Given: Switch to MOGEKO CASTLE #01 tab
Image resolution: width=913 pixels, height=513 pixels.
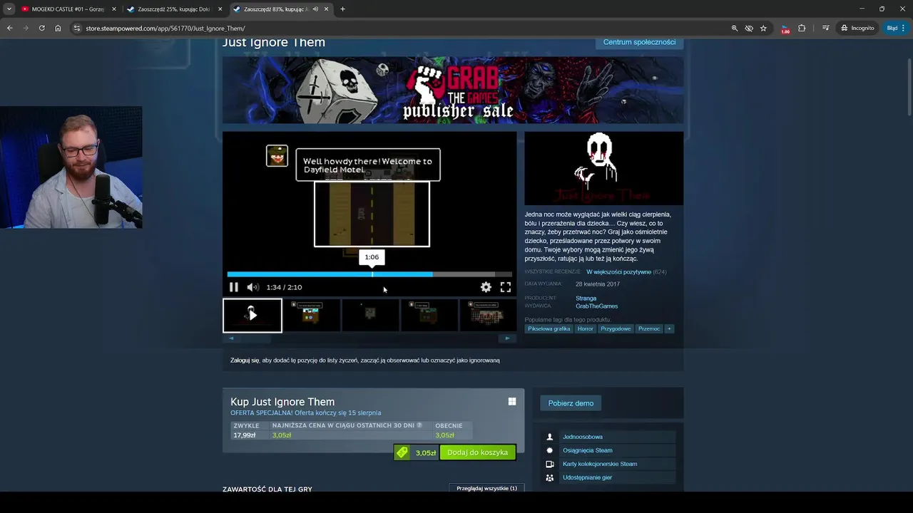Looking at the screenshot, I should [x=68, y=9].
